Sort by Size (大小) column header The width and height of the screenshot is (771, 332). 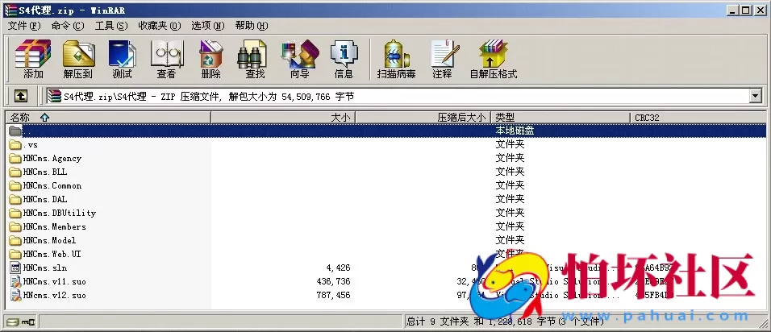point(283,118)
